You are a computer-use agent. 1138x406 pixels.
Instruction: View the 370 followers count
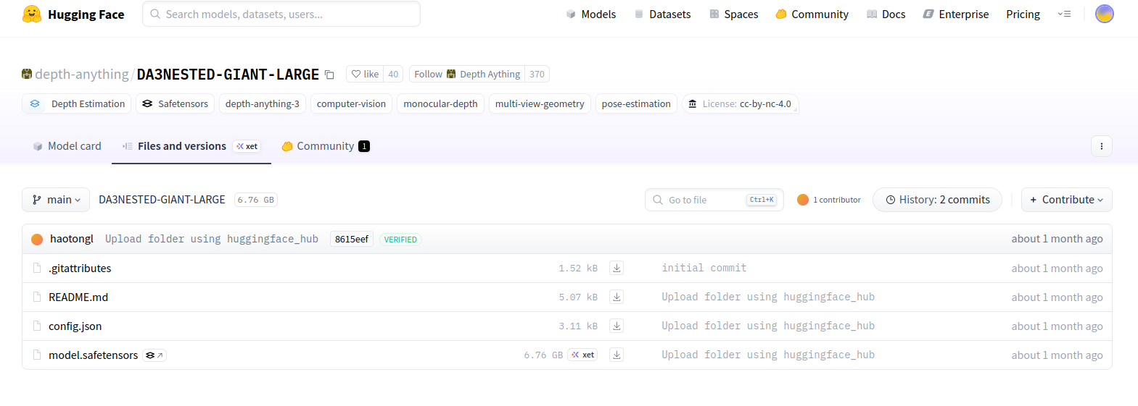point(537,74)
